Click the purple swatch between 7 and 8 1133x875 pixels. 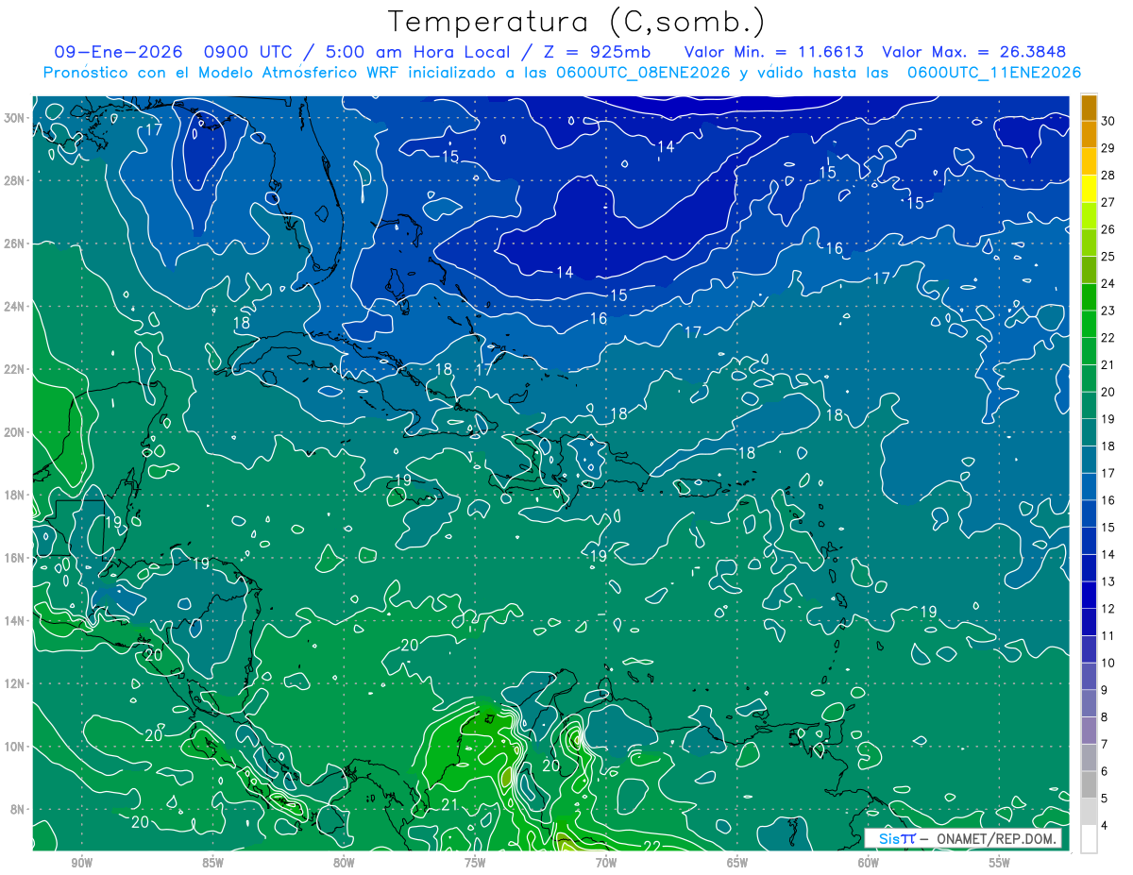1089,731
